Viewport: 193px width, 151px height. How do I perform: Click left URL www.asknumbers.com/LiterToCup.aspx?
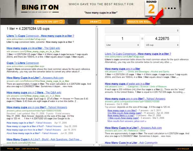point(26,39)
